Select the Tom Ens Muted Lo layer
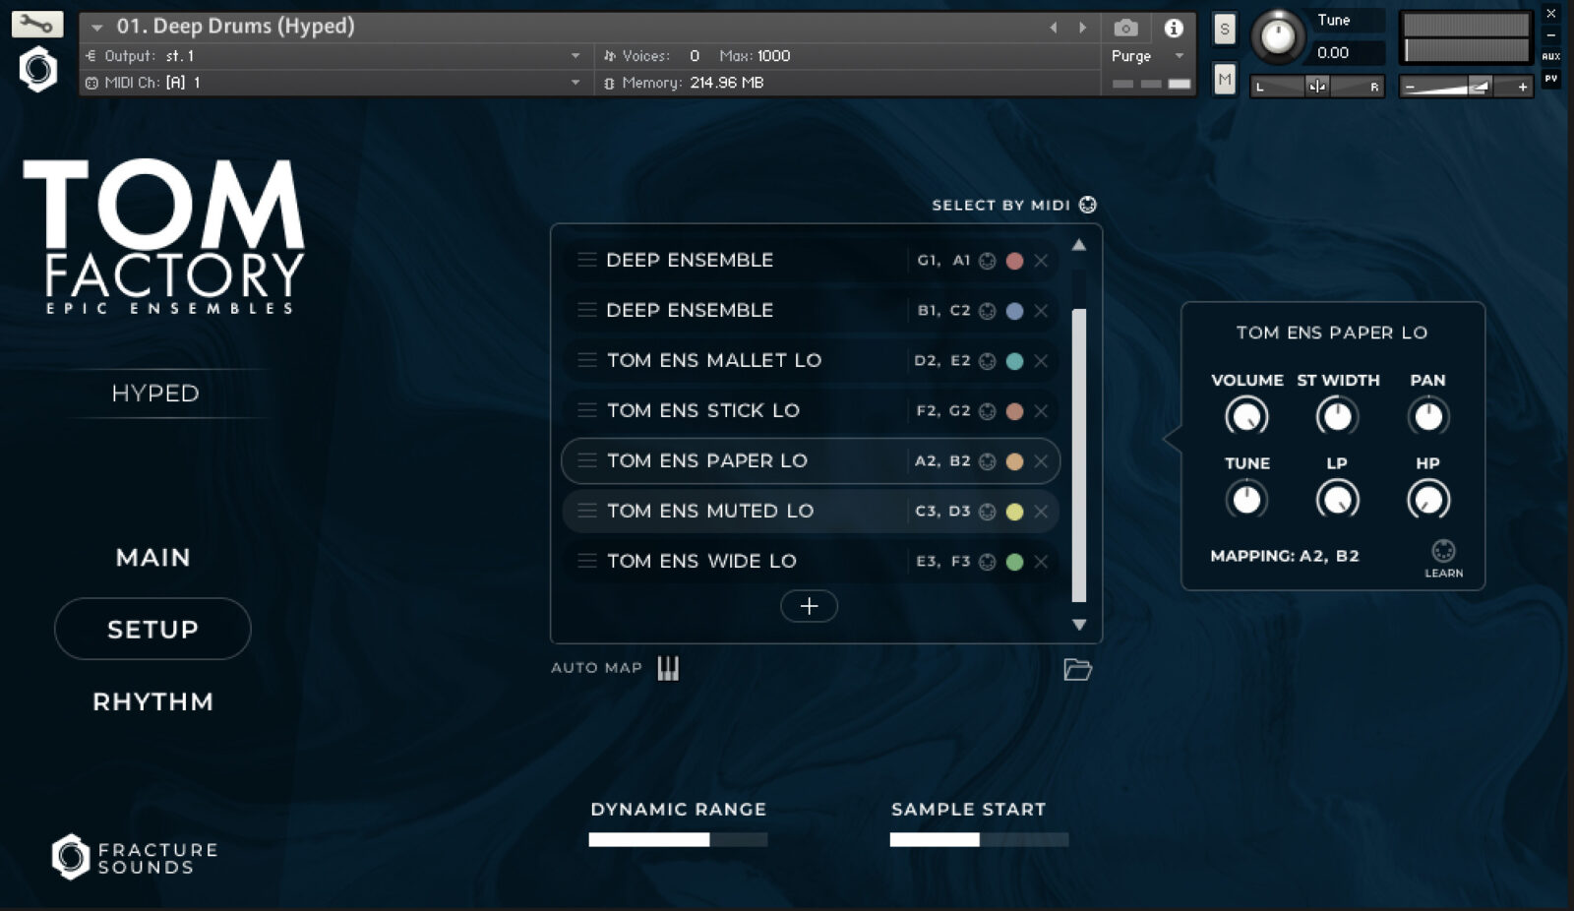This screenshot has width=1574, height=911. (x=710, y=512)
